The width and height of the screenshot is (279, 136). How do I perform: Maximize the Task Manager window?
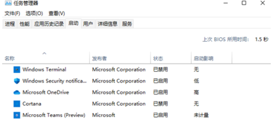point(244,3)
